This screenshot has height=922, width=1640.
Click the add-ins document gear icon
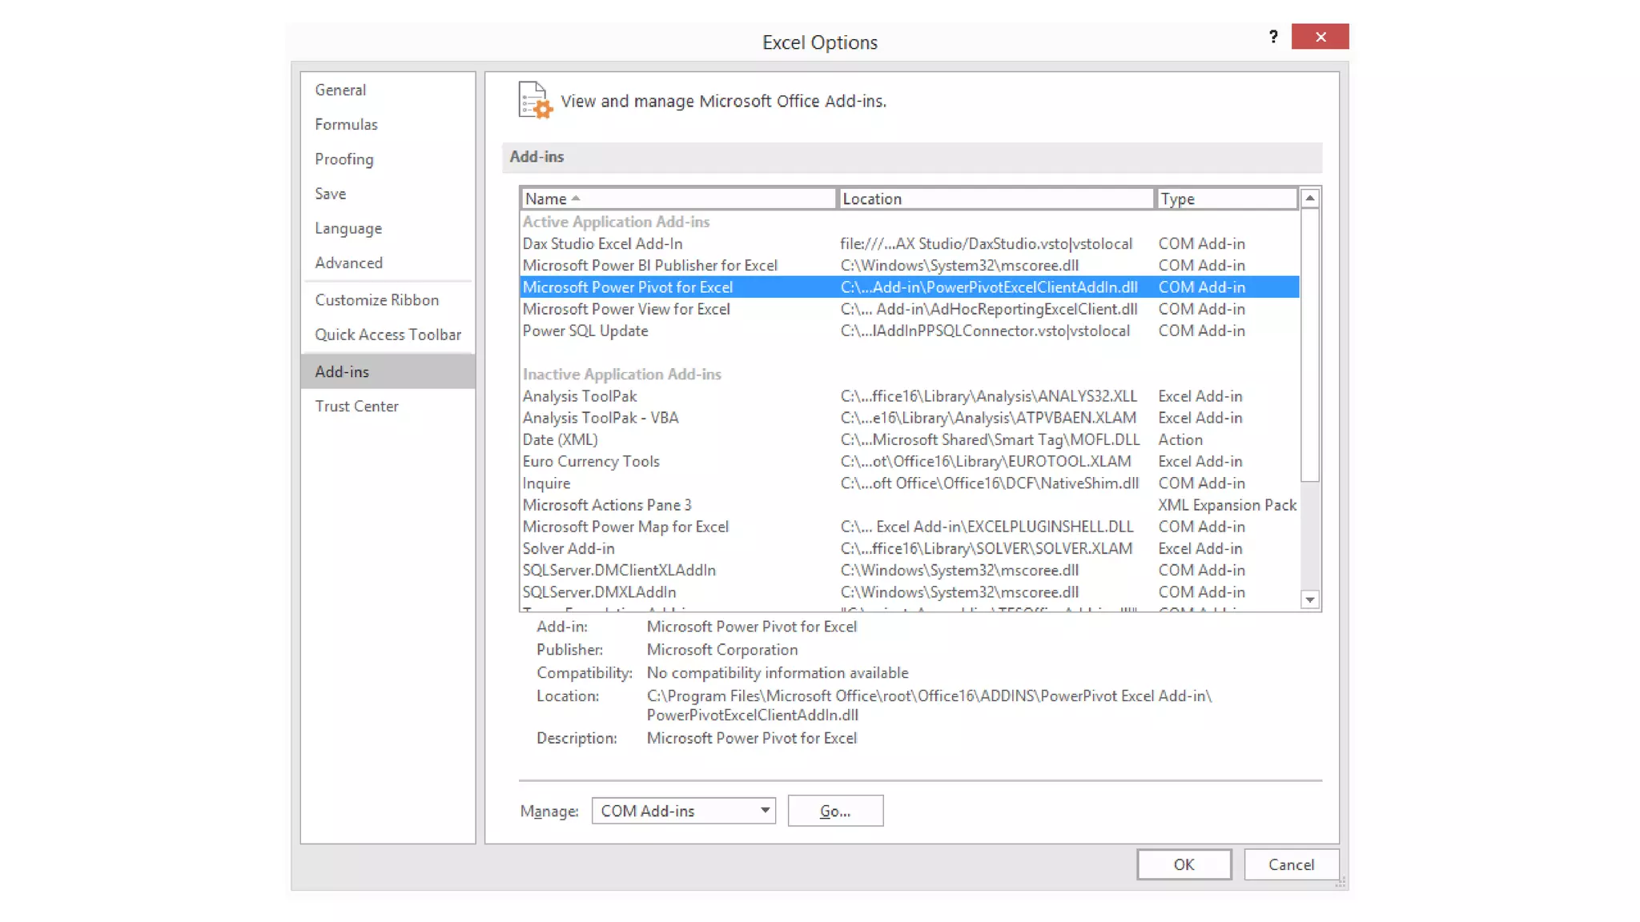point(535,100)
